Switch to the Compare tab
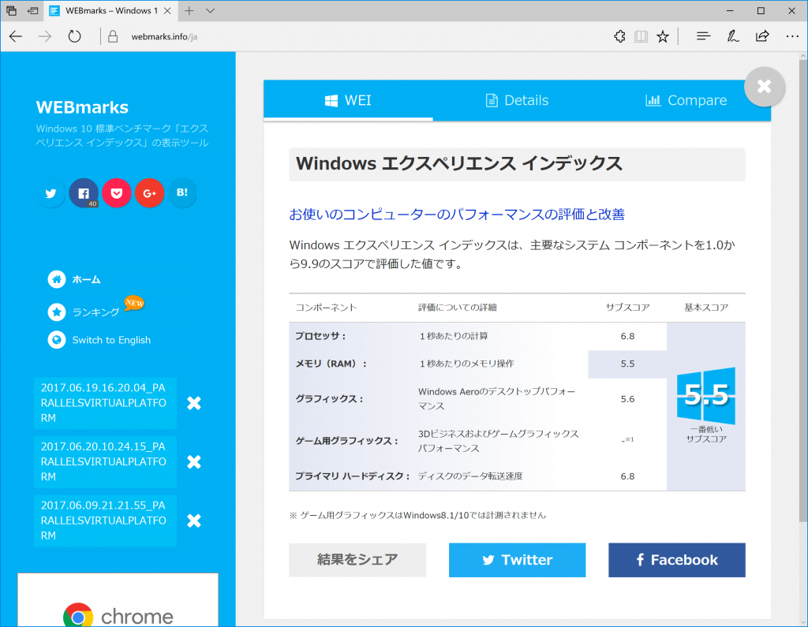The height and width of the screenshot is (627, 808). (x=686, y=100)
